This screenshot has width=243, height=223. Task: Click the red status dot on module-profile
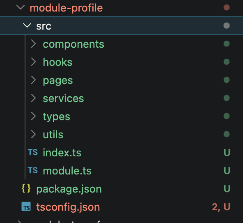227,7
